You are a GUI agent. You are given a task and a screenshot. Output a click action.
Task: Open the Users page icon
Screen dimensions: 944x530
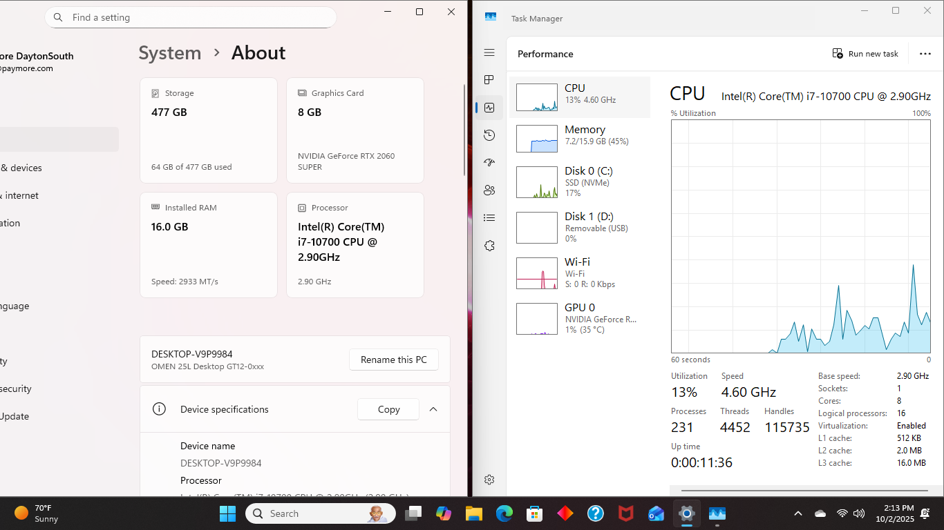pos(489,190)
